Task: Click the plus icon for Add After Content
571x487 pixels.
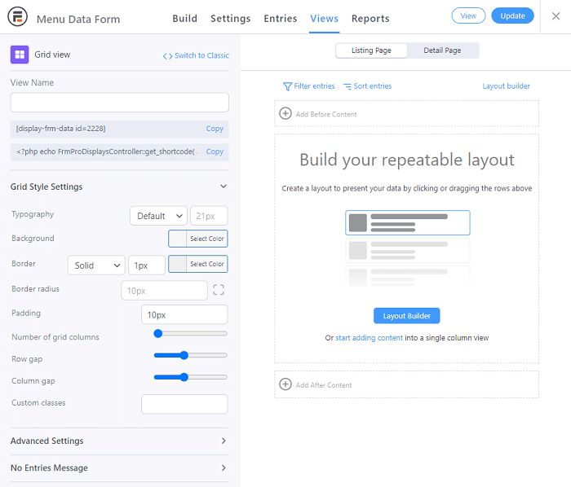Action: coord(285,384)
